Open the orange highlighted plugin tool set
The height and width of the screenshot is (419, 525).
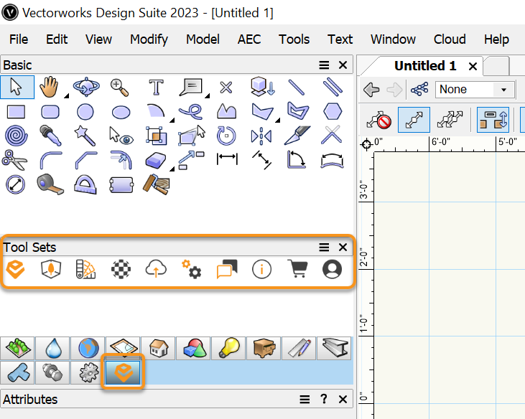tap(123, 372)
